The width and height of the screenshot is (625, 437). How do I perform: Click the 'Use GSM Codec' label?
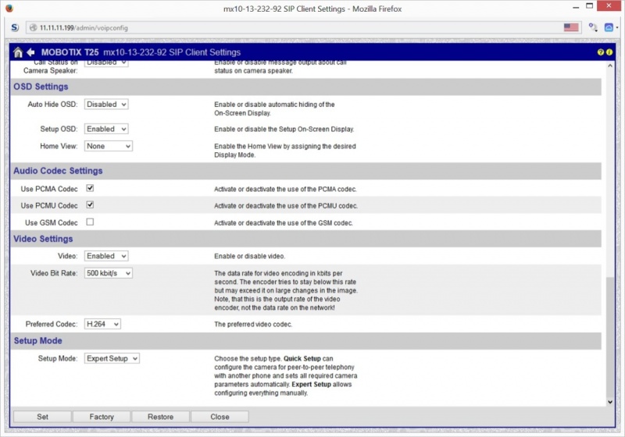[x=51, y=223]
